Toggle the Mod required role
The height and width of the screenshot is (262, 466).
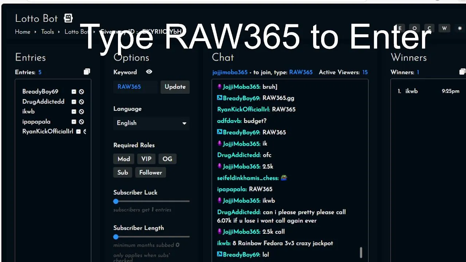click(124, 159)
